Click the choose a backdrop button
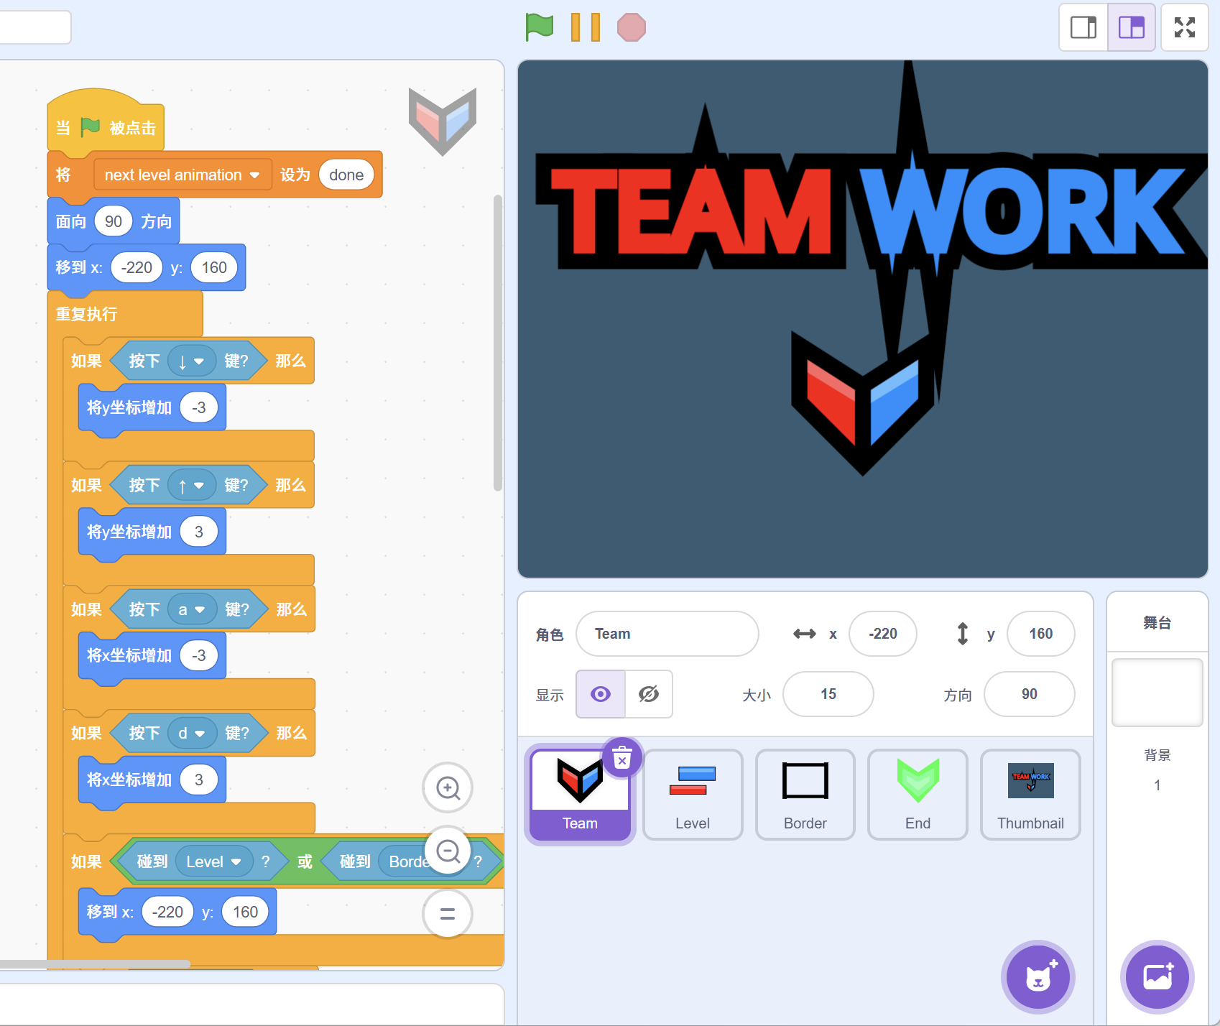The image size is (1220, 1026). (x=1157, y=976)
